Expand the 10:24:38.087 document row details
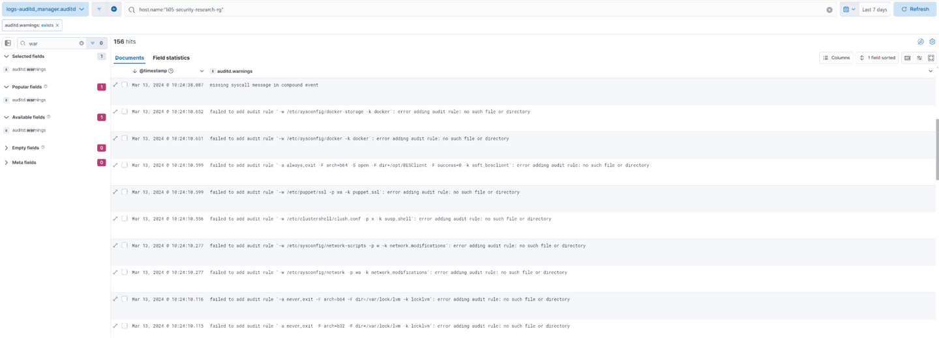 pos(115,85)
